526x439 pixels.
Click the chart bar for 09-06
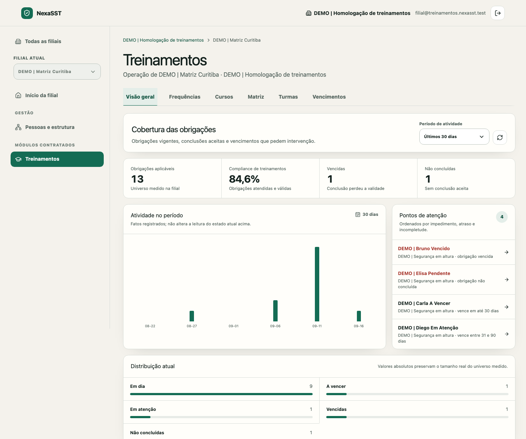tap(275, 311)
